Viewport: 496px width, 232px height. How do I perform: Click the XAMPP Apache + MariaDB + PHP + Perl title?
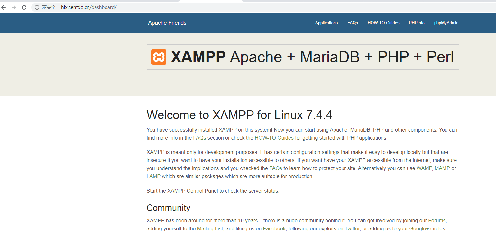(312, 57)
